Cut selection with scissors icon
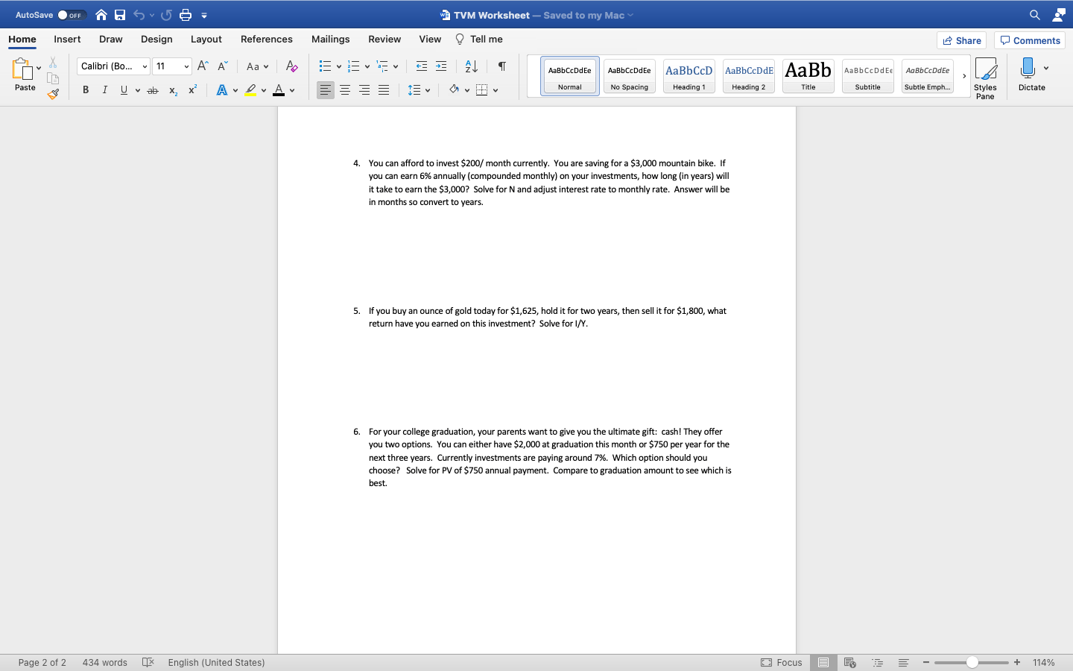This screenshot has height=671, width=1073. [x=53, y=63]
